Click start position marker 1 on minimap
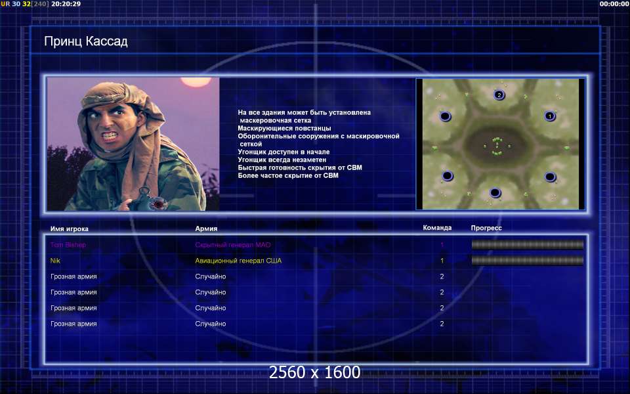Screen dimensions: 630x394 (550, 116)
